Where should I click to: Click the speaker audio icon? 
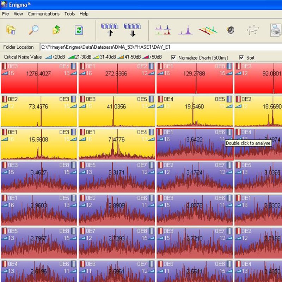[x=231, y=30]
